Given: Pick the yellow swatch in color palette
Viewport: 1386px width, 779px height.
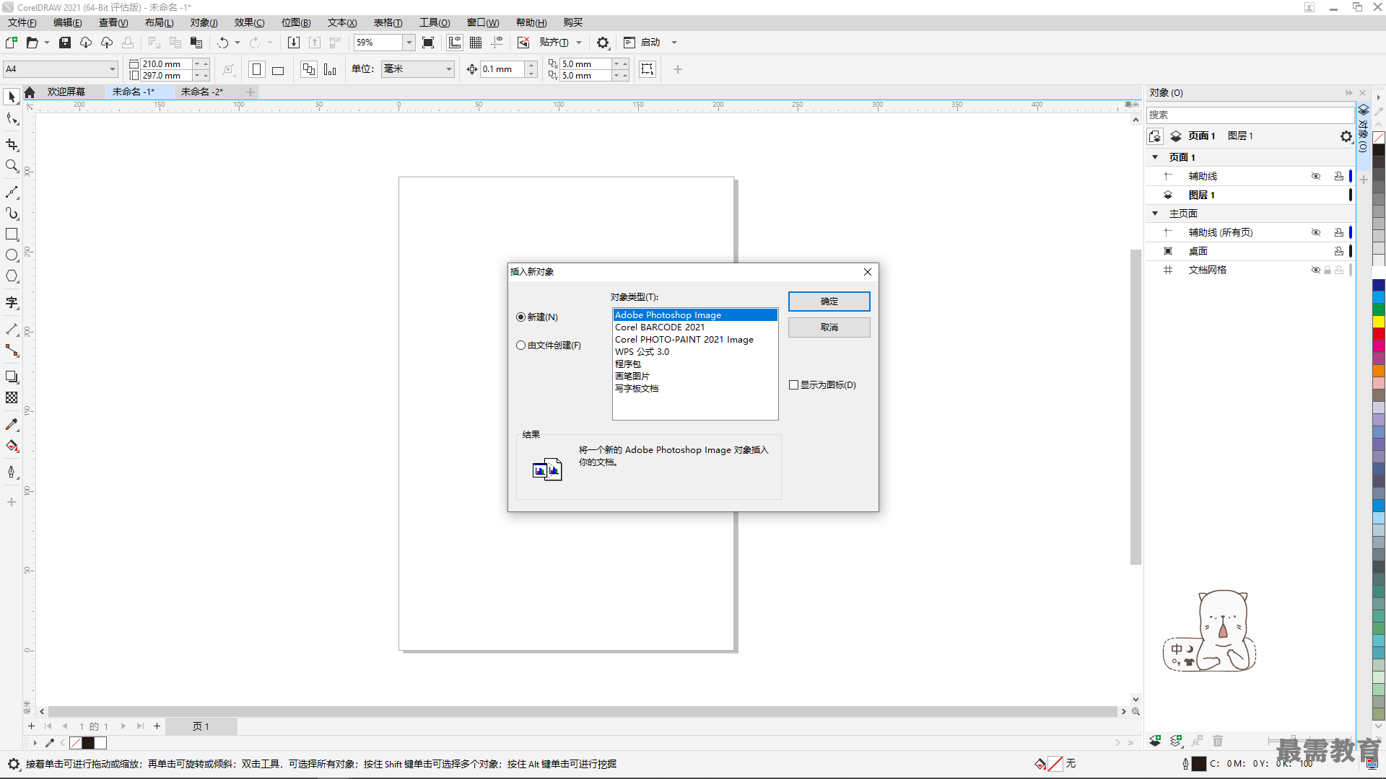Looking at the screenshot, I should [1378, 322].
